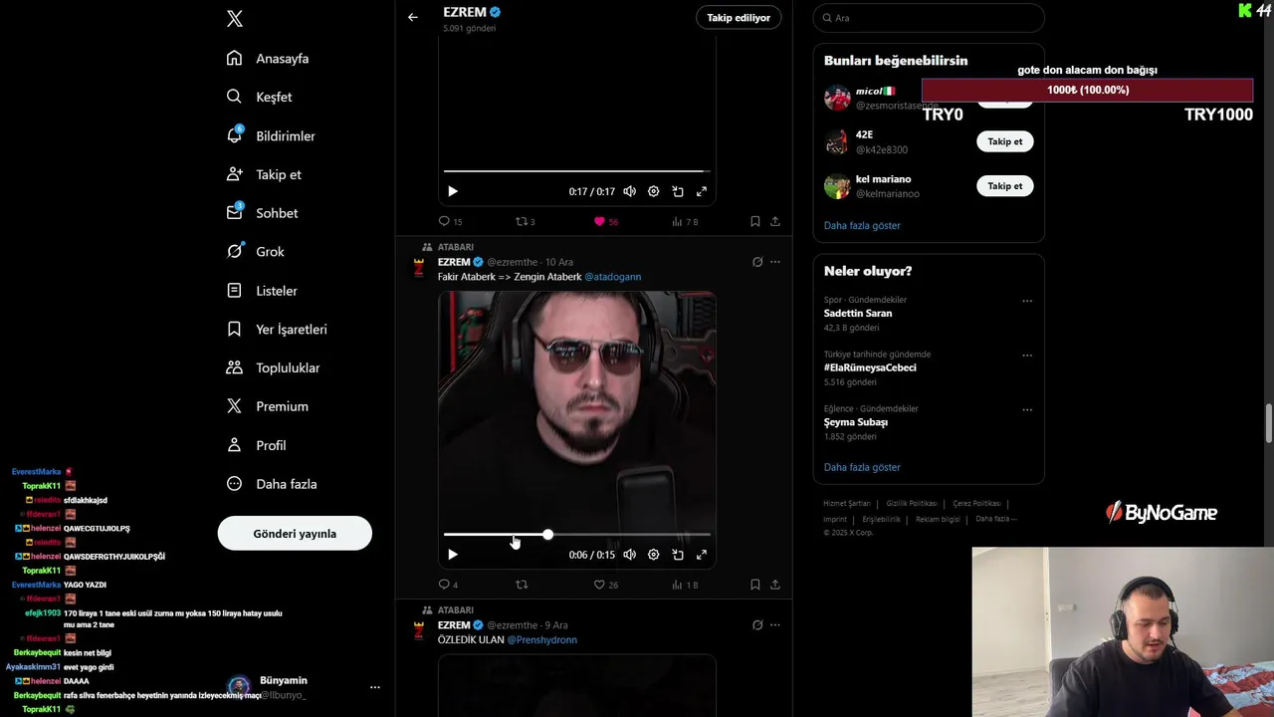Open more options on 10 Ara post
1274x717 pixels.
tap(775, 262)
